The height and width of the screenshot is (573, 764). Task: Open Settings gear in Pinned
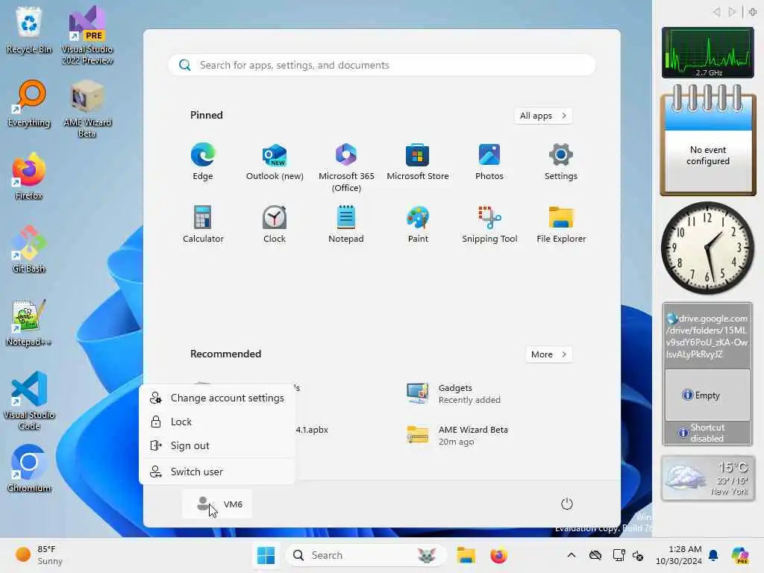pyautogui.click(x=561, y=161)
